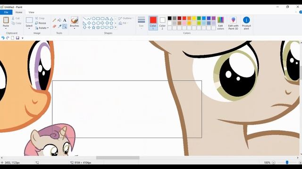Click the zoom out minus button
The image size is (302, 169).
[274, 162]
